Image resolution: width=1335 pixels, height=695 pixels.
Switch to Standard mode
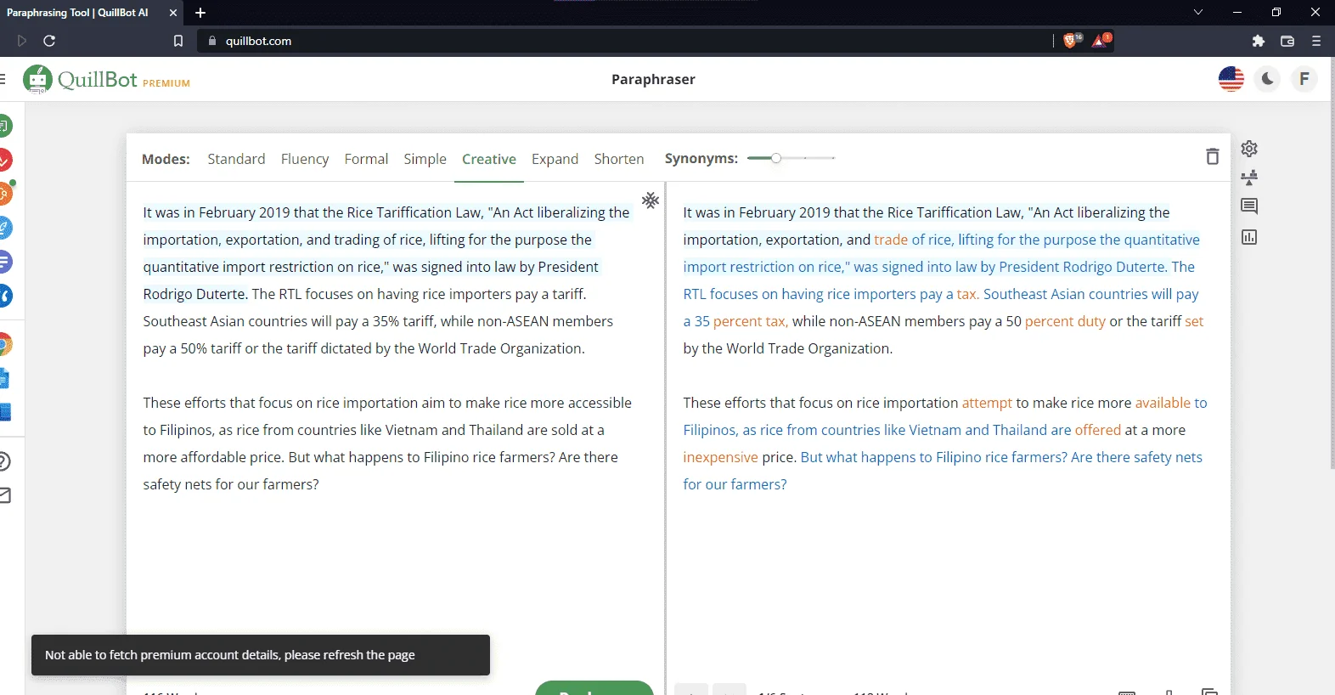[236, 159]
